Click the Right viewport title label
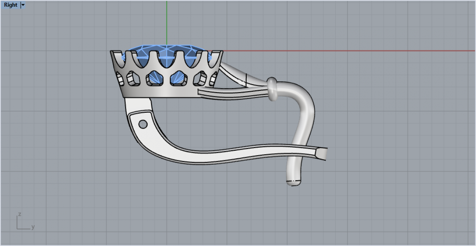This screenshot has height=246, width=476. tap(11, 5)
